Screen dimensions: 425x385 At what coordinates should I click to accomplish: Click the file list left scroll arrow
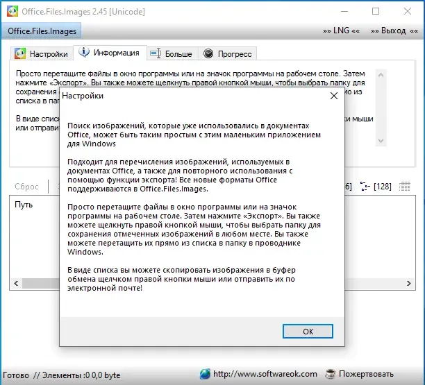pyautogui.click(x=16, y=284)
